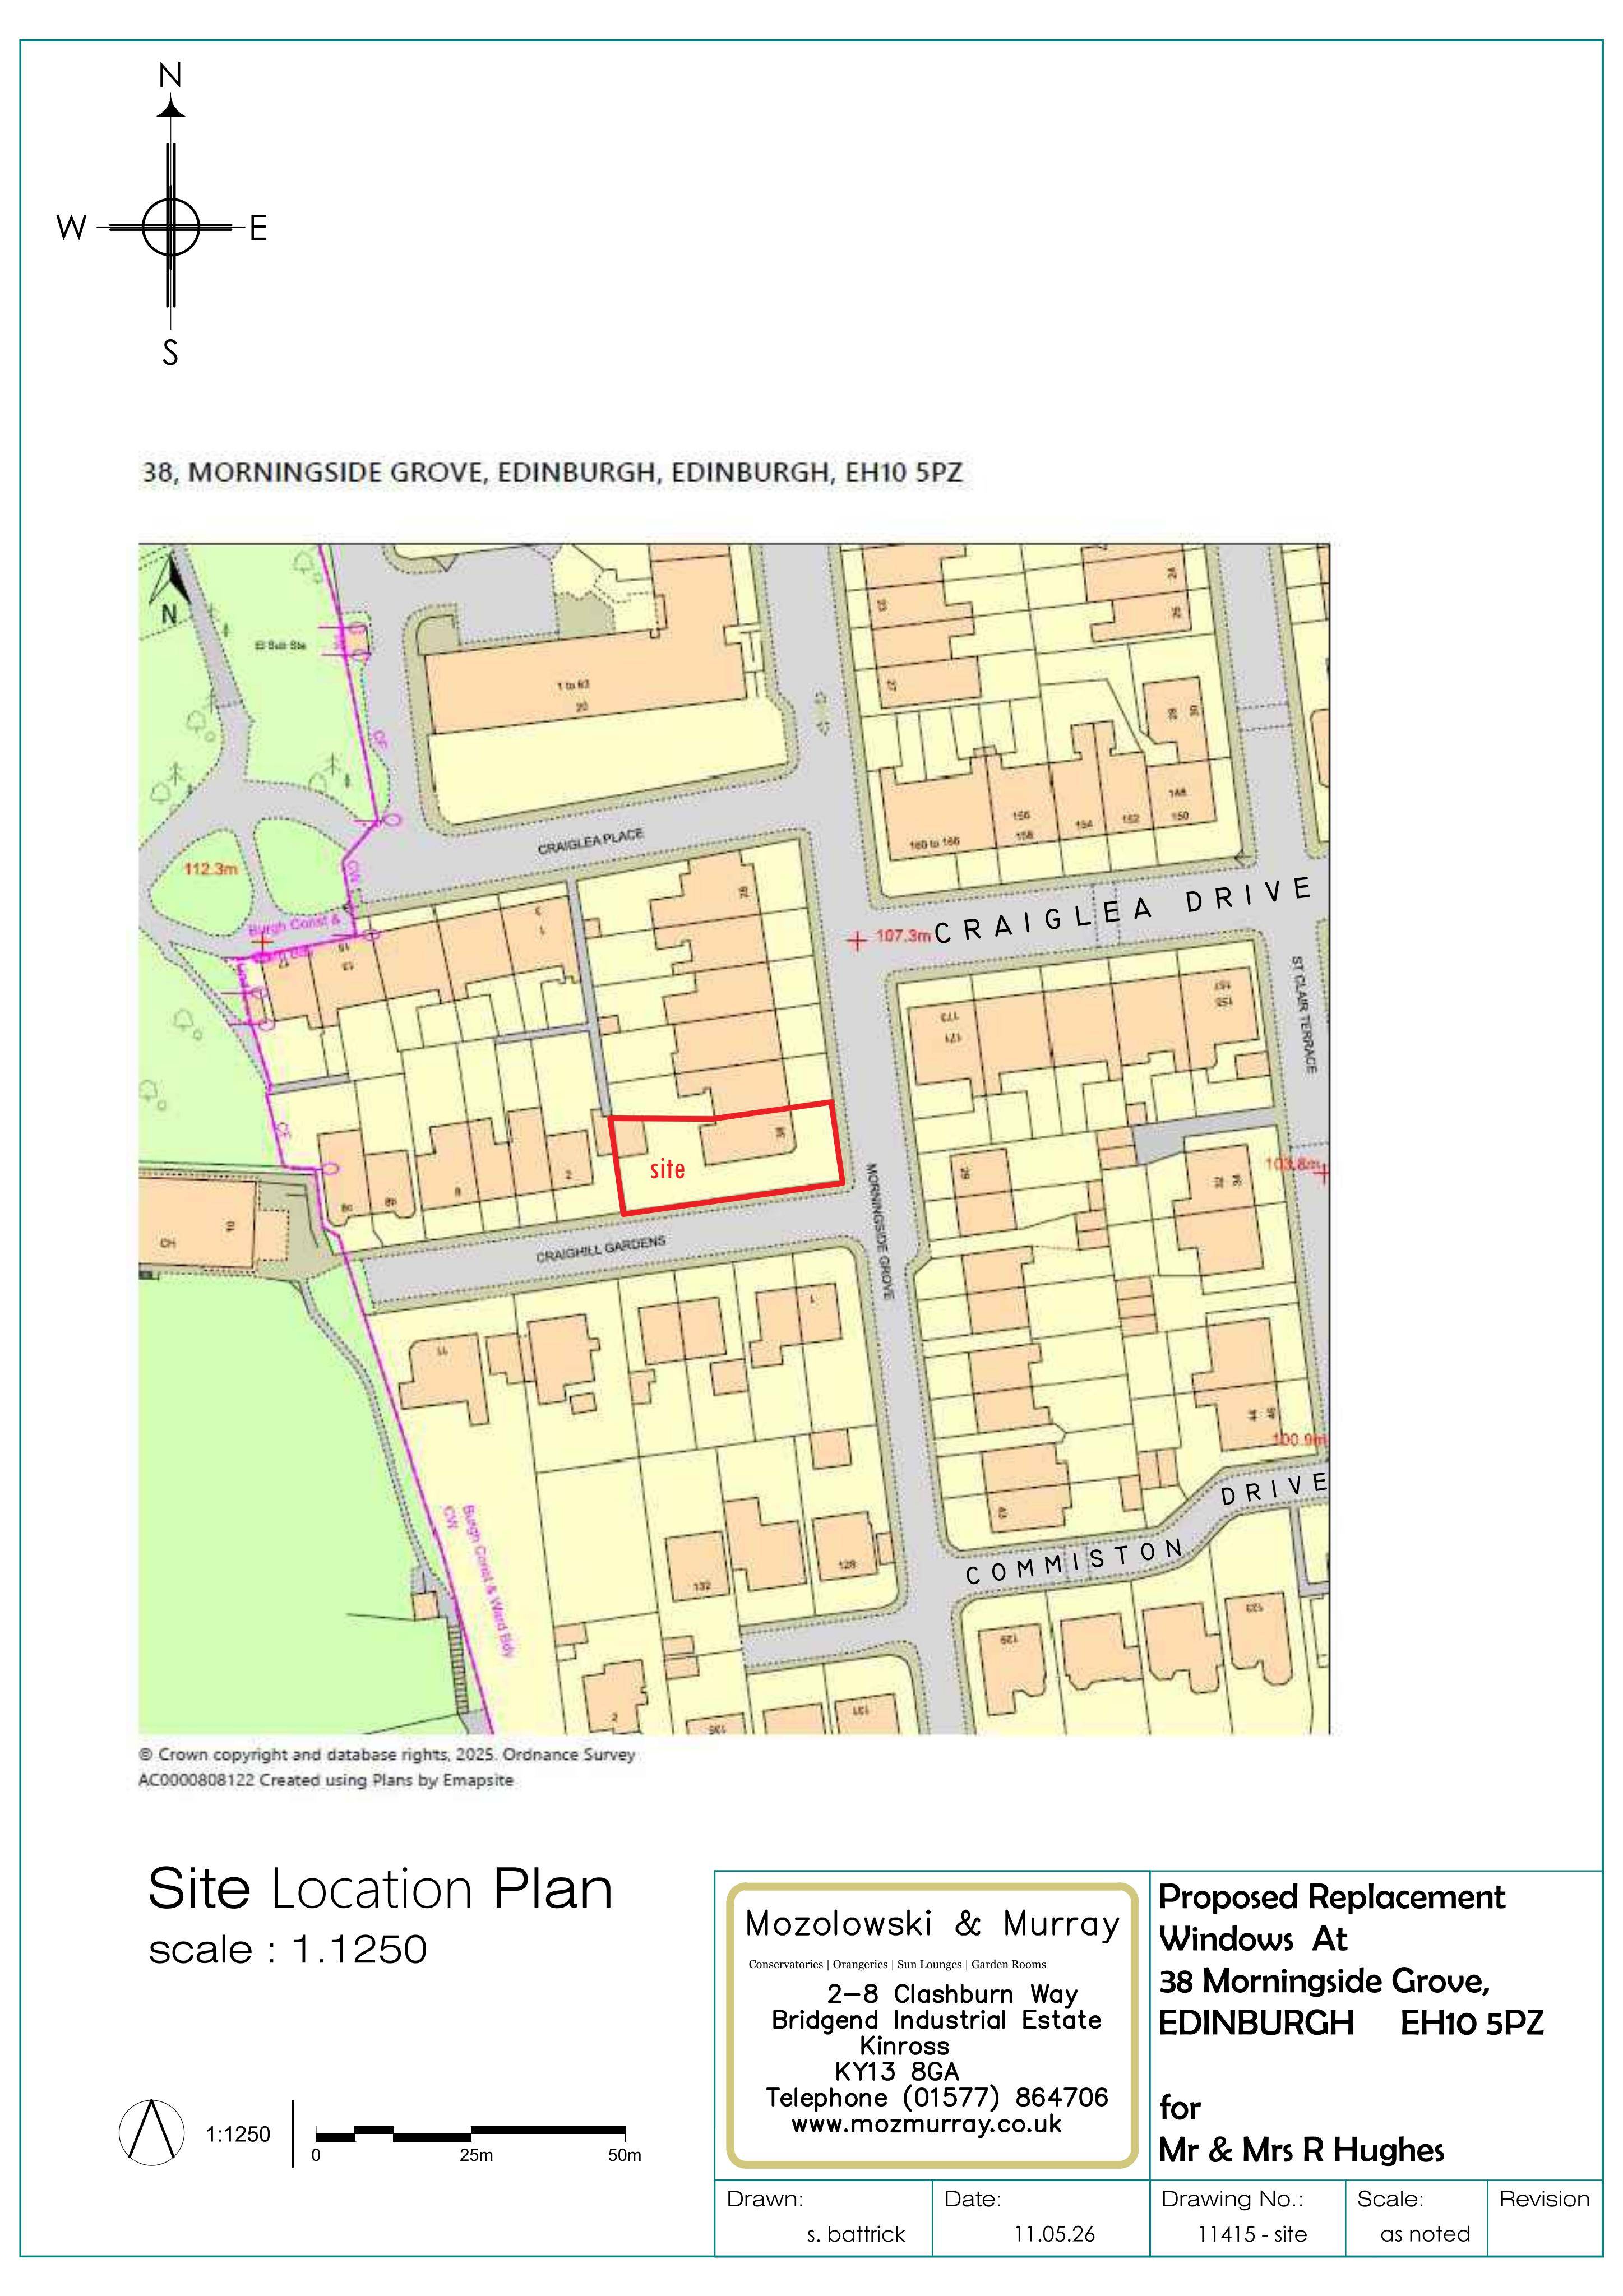1623x2296 pixels.
Task: Click the '1:1250' ratio next to scale bar
Action: pos(238,2134)
